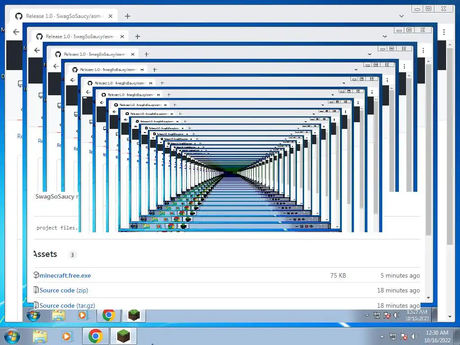Open volume control in the bottom system tray
This screenshot has height=345, width=460.
click(414, 336)
